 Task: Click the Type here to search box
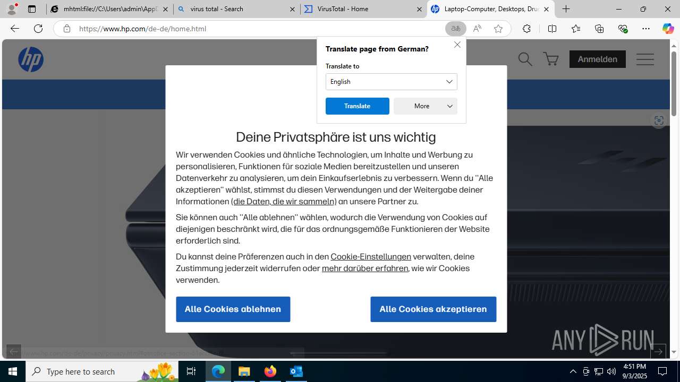102,371
